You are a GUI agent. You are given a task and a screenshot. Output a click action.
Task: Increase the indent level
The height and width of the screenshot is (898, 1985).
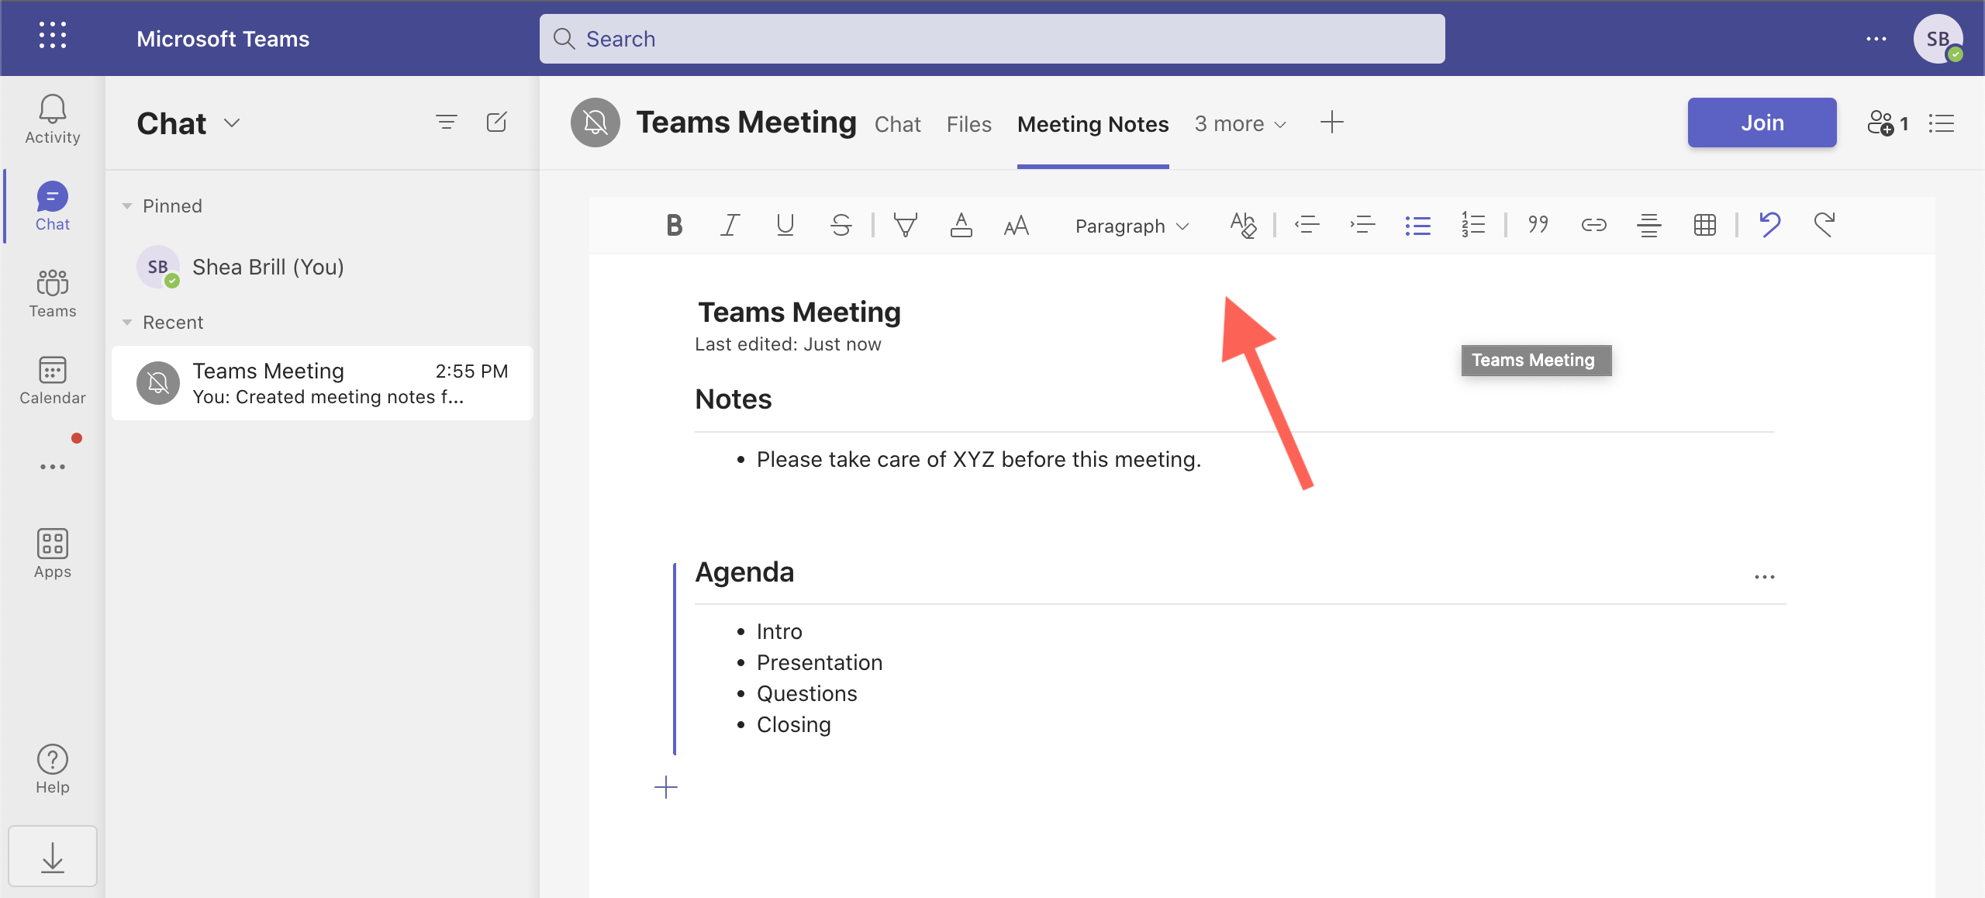click(x=1362, y=226)
